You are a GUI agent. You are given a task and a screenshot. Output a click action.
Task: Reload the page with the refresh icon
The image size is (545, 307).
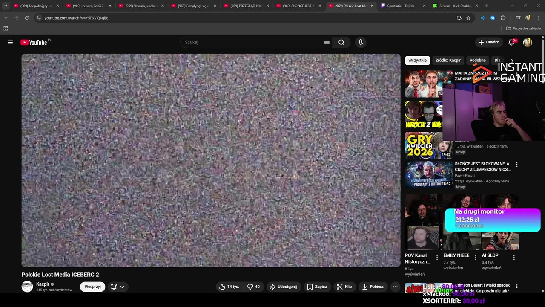[26, 18]
